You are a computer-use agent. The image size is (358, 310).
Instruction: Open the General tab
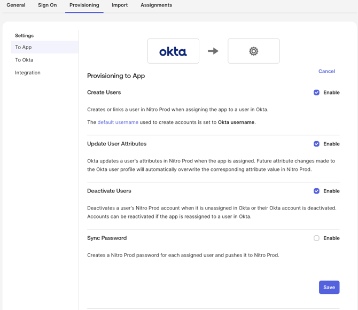(x=16, y=5)
